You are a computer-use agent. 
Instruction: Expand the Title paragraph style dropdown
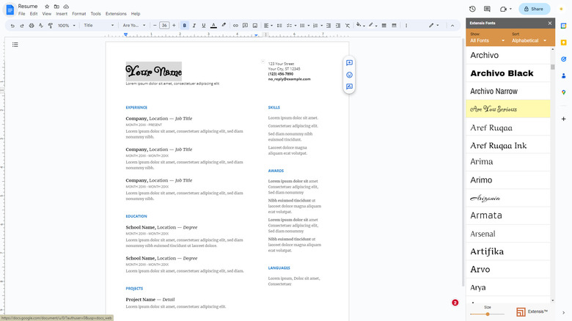[x=98, y=25]
